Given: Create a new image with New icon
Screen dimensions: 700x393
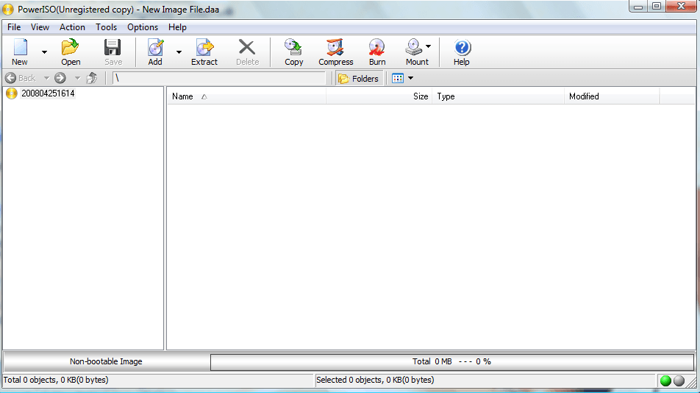Looking at the screenshot, I should point(20,47).
